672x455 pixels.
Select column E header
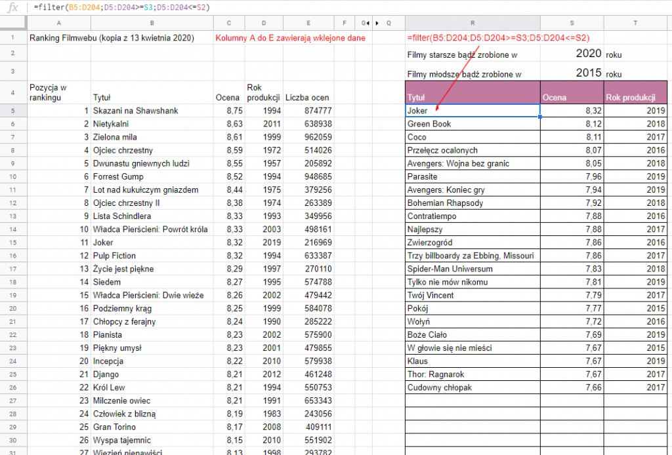click(x=308, y=23)
